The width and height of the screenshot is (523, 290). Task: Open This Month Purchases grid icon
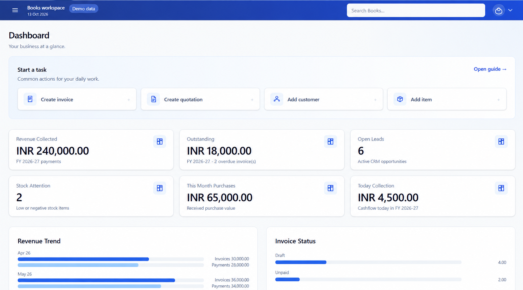point(330,188)
